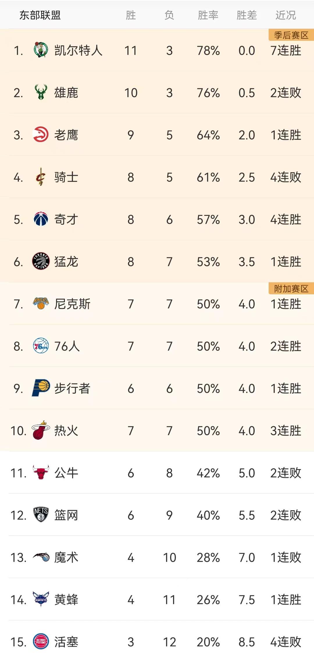The height and width of the screenshot is (662, 314).
Task: Open team name 凯尔特人
Action: (78, 50)
